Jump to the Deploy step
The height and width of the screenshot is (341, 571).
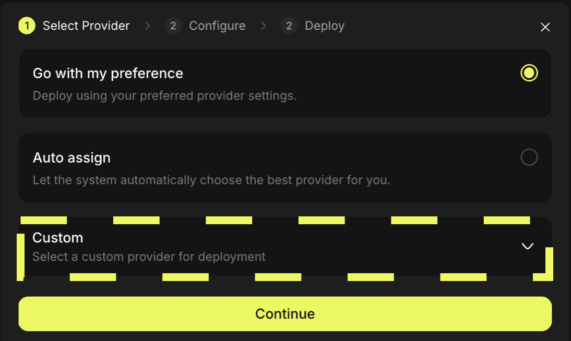tap(324, 26)
